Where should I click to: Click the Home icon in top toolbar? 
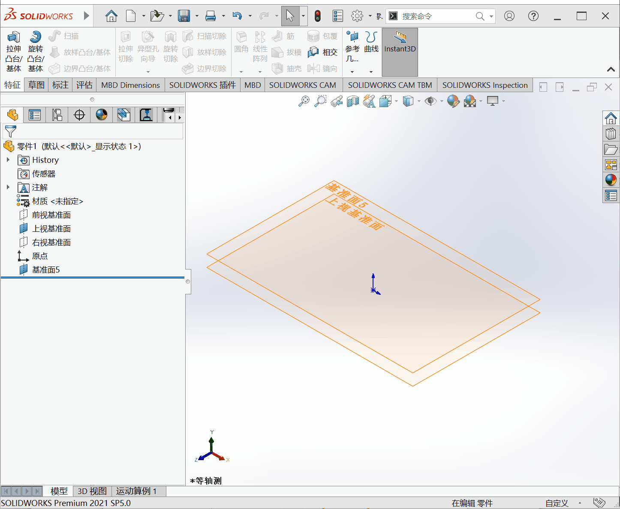tap(111, 16)
